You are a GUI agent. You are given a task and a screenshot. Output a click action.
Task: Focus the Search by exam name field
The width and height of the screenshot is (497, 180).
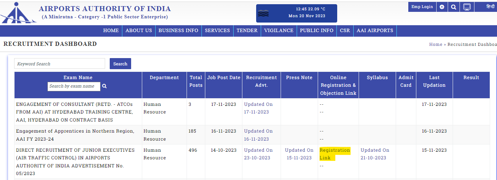point(74,86)
